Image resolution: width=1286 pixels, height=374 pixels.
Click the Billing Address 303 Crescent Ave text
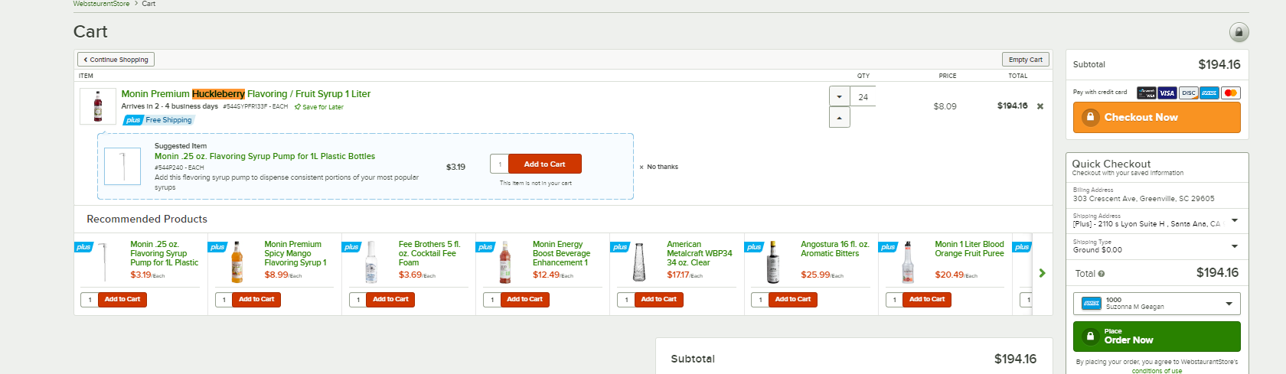1144,199
